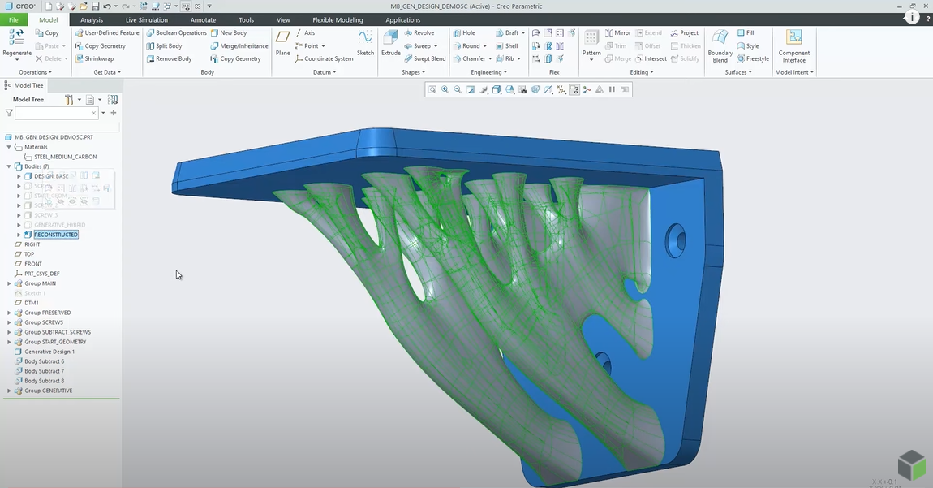This screenshot has width=933, height=488.
Task: Click the Split Body button
Action: 164,46
